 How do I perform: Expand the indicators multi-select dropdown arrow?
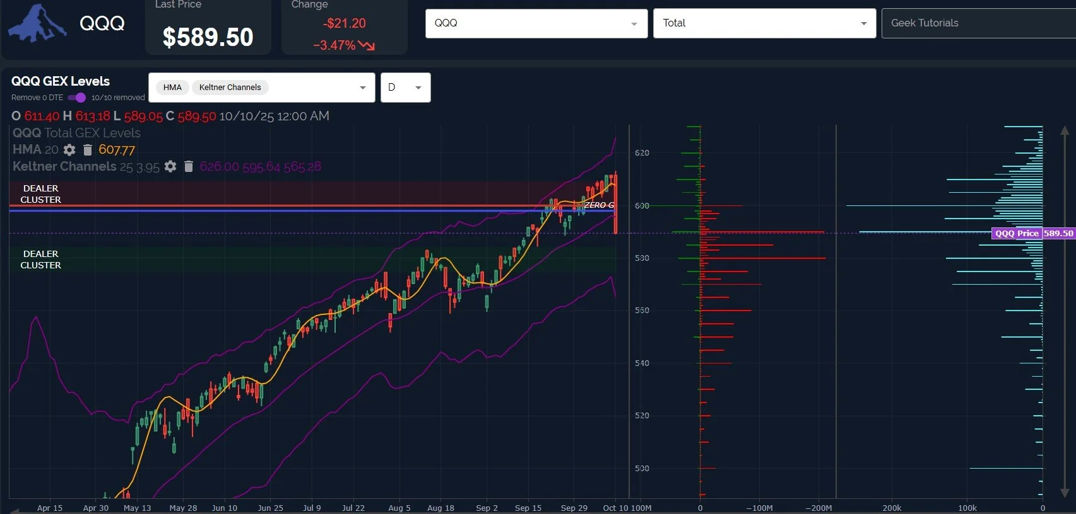pos(363,88)
